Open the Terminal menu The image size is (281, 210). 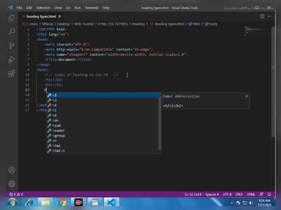click(x=91, y=8)
